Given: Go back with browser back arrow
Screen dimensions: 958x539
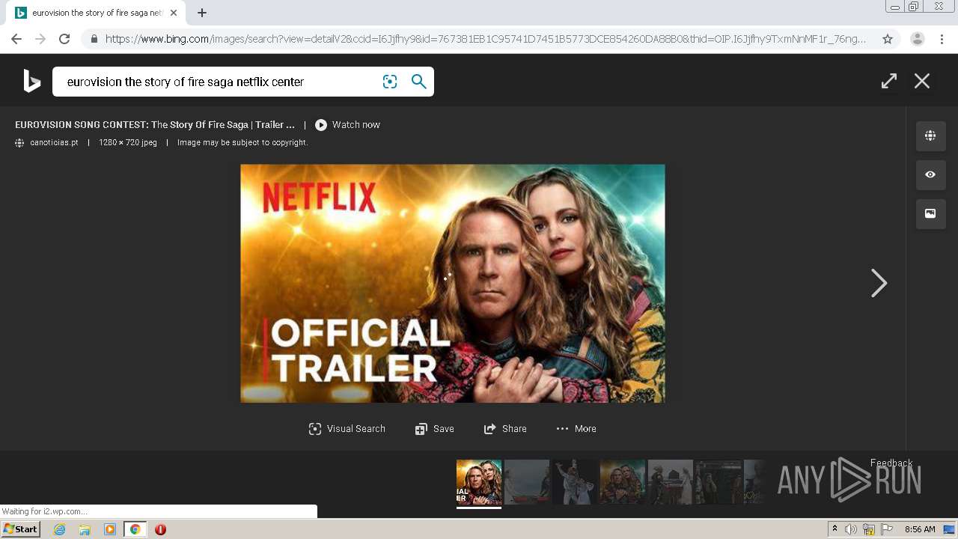Looking at the screenshot, I should 16,39.
